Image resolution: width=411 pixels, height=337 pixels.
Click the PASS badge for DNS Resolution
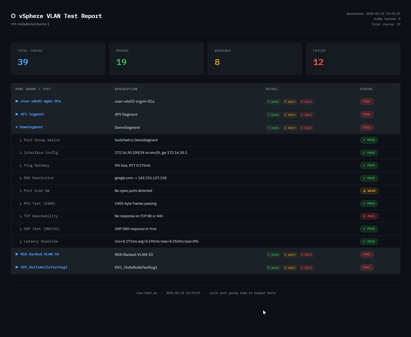coord(369,178)
